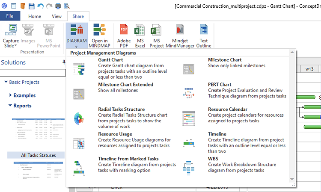The height and width of the screenshot is (192, 321).
Task: Click the ConceptDraw application logo icon
Action: coord(4,6)
